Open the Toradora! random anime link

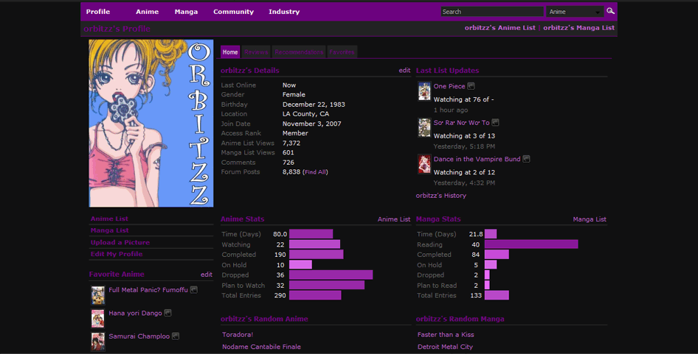tap(238, 334)
